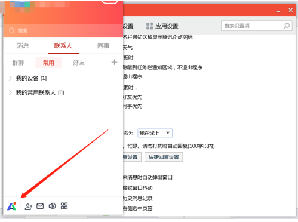Click the 应用设置 grid icon
Viewport: 298px width, 222px height.
click(x=150, y=26)
